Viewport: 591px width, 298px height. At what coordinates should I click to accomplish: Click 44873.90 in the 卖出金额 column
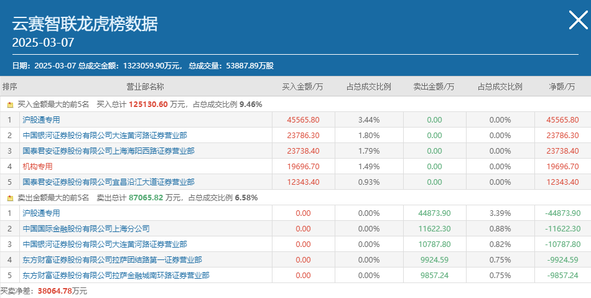coord(435,213)
